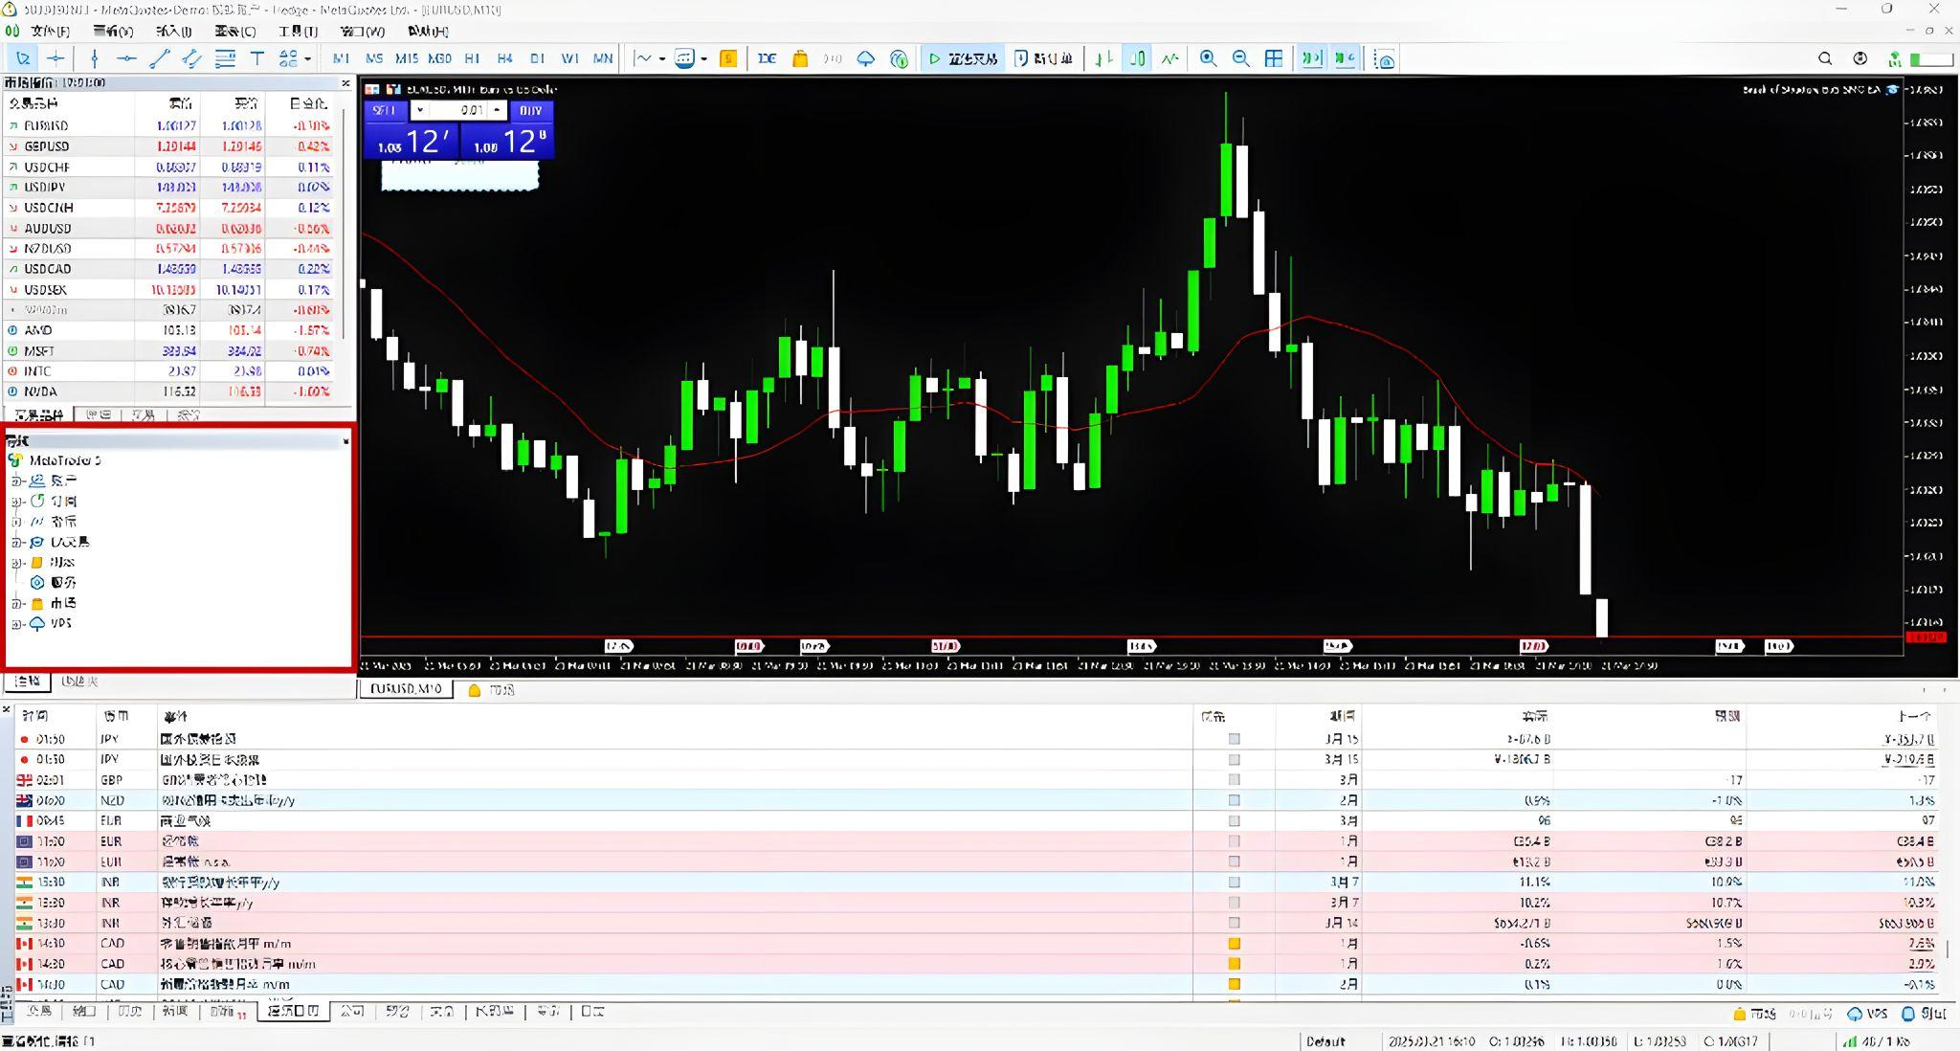1960x1051 pixels.
Task: Select the Fibonacci retracement tool
Action: [x=225, y=58]
